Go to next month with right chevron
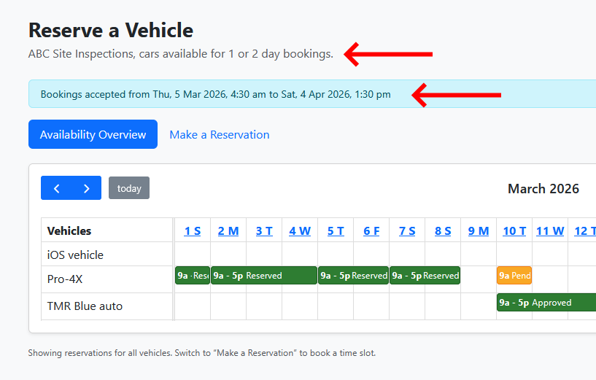Viewport: 596px width, 380px height. (86, 188)
